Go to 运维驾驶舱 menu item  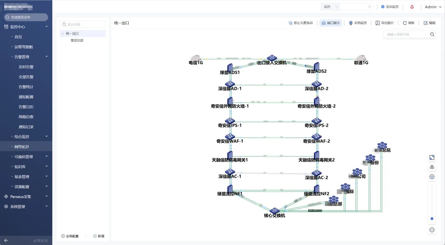click(x=23, y=47)
